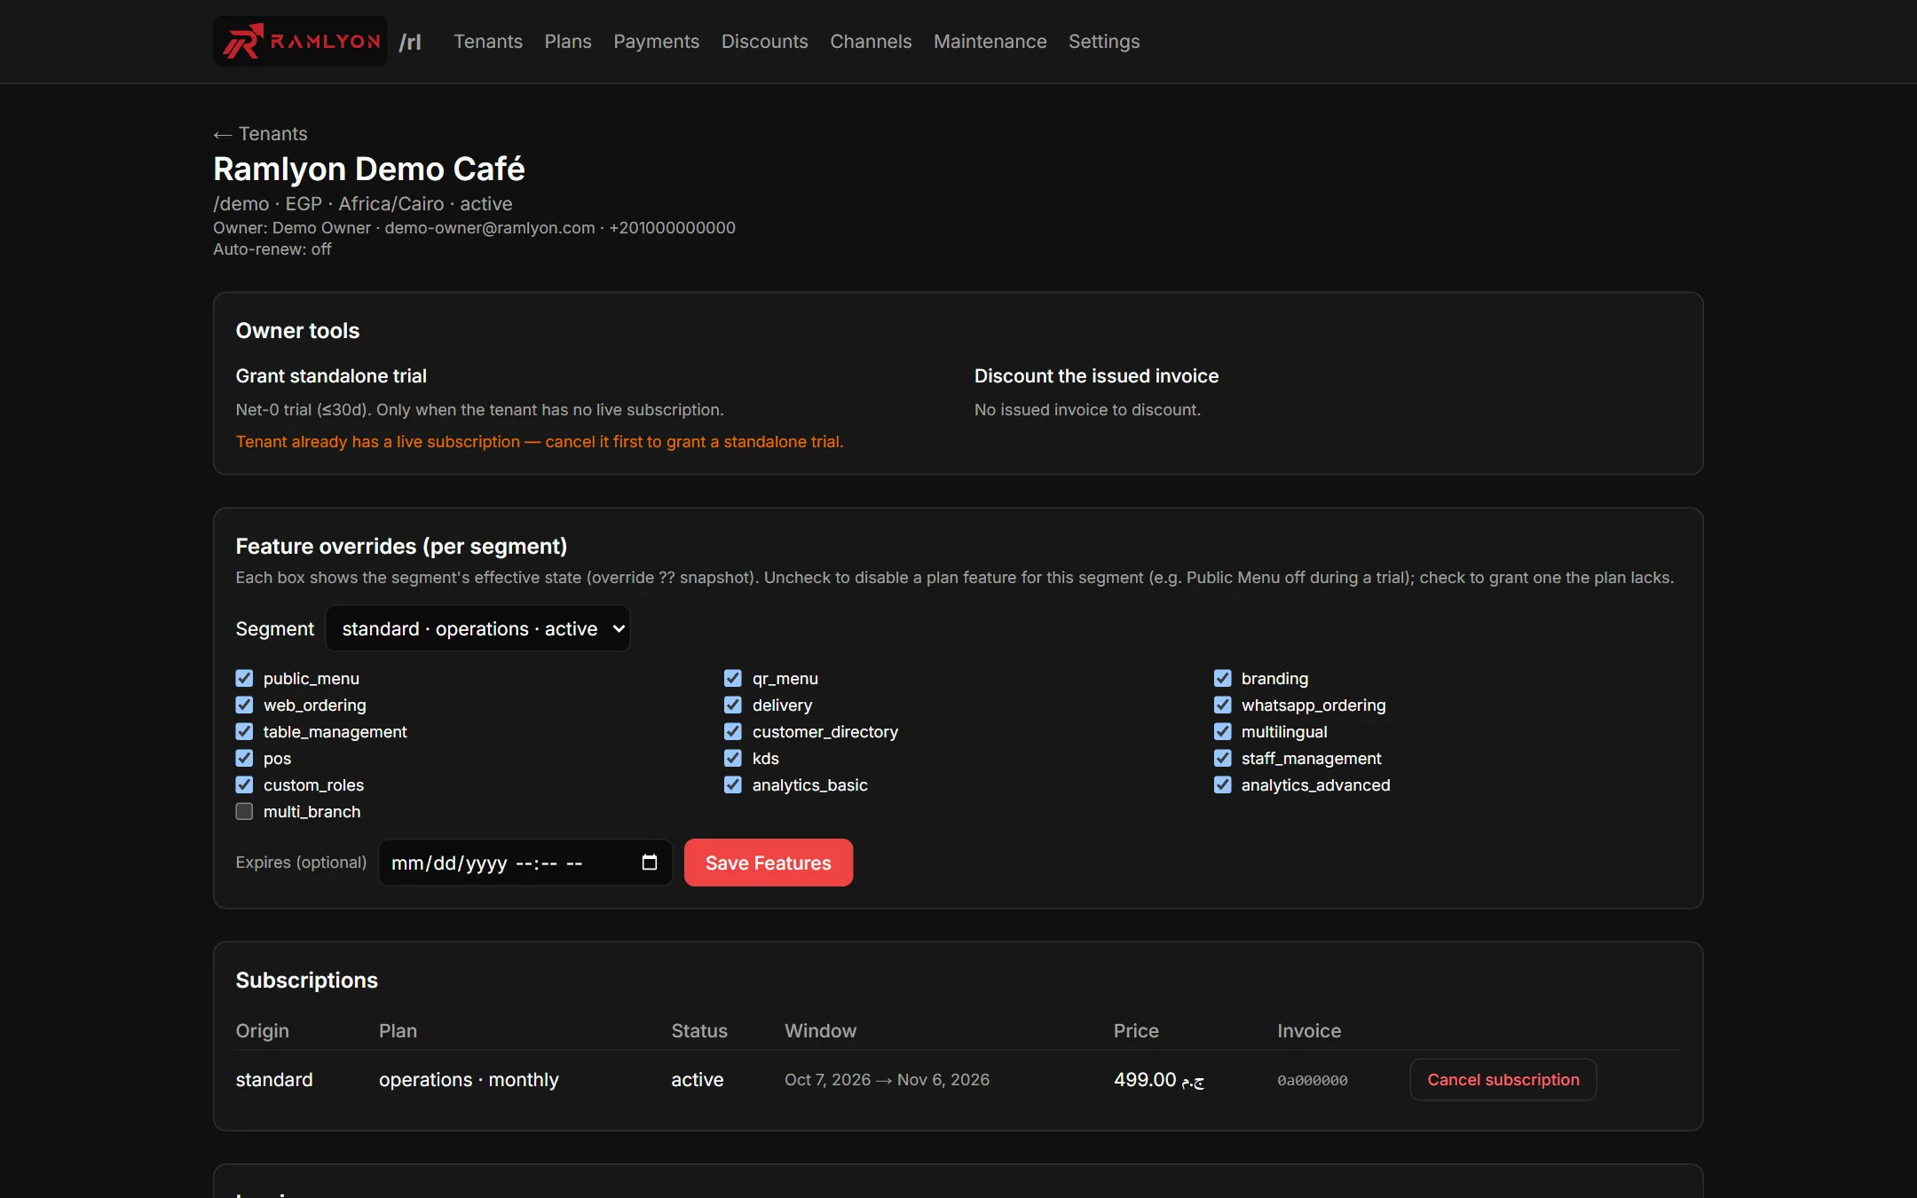Disable the kds feature

(733, 758)
